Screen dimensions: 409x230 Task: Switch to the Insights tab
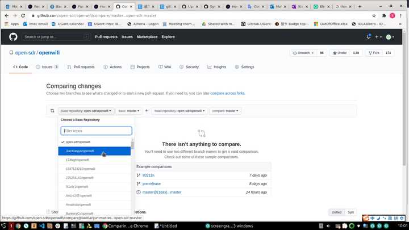tap(217, 67)
